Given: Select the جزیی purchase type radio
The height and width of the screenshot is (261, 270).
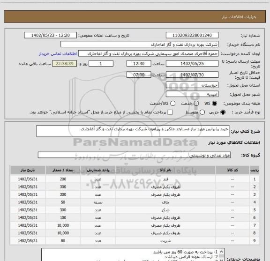Looking at the screenshot, I should pos(223,112).
